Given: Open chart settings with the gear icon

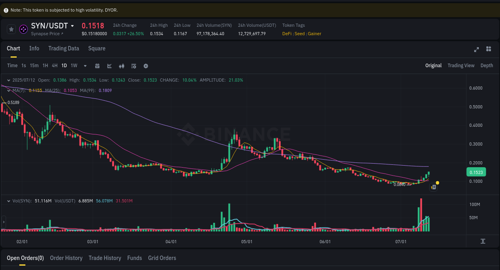Looking at the screenshot, I should click(x=146, y=65).
